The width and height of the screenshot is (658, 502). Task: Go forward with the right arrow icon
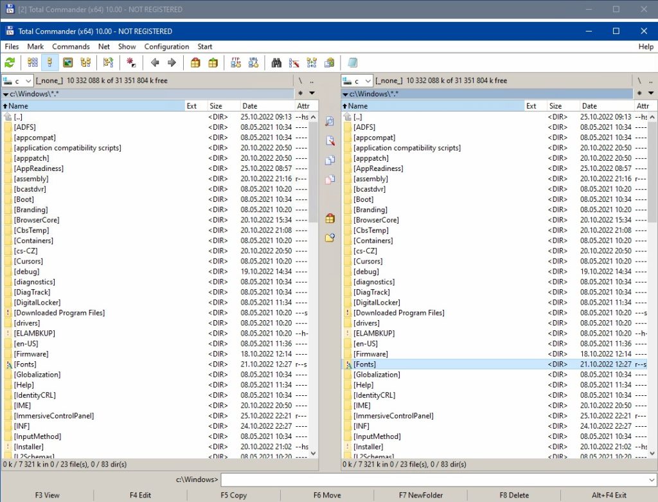point(172,63)
